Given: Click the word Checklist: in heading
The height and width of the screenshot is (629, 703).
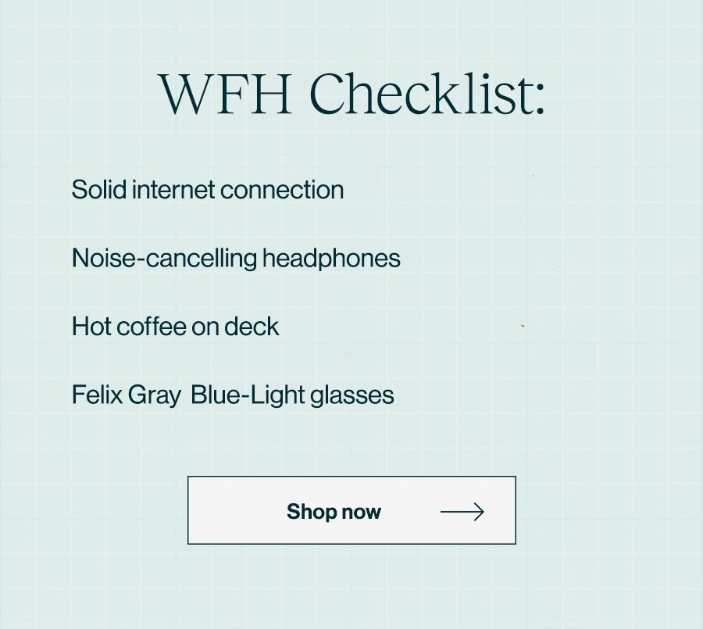Looking at the screenshot, I should pyautogui.click(x=427, y=95).
